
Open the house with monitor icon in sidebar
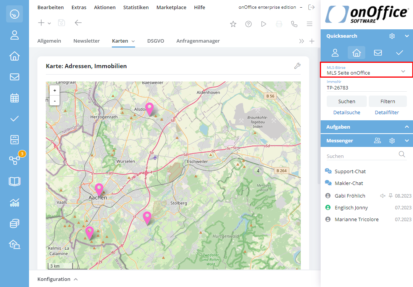[x=15, y=244]
